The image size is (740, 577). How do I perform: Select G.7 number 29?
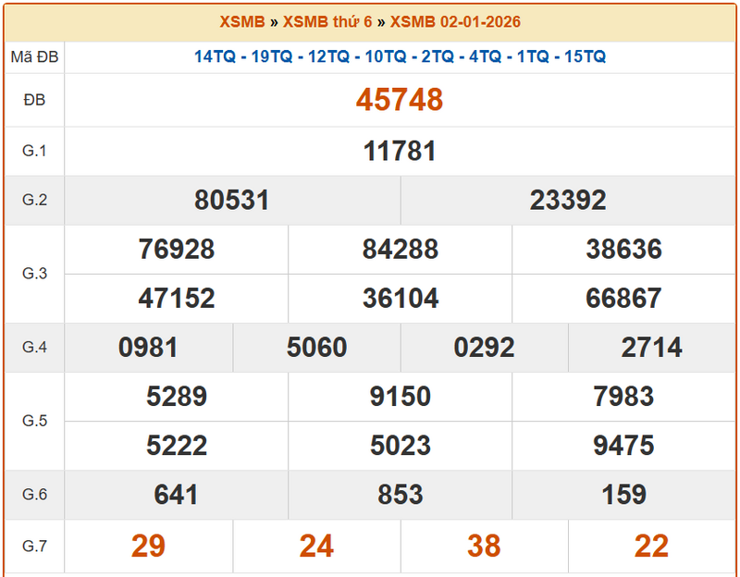148,546
